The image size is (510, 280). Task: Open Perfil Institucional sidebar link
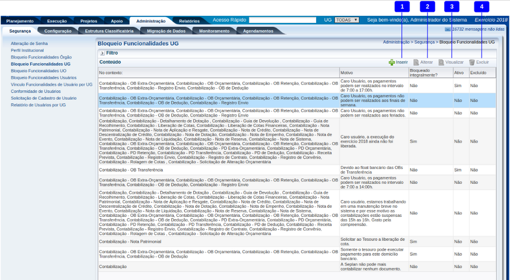coord(27,50)
